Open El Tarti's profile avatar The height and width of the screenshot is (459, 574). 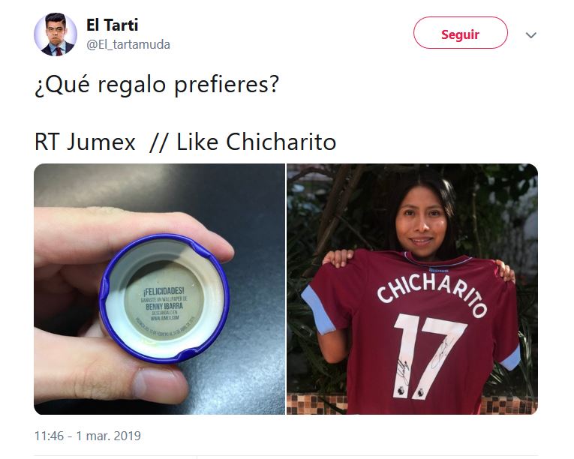(x=56, y=34)
